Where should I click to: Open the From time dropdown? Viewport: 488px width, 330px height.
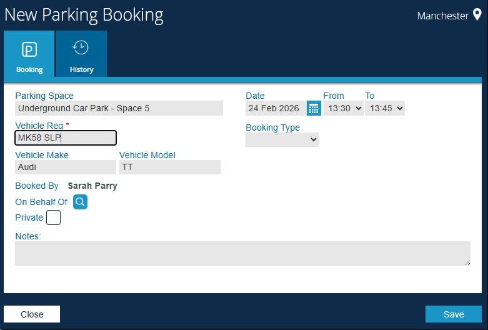coord(343,108)
